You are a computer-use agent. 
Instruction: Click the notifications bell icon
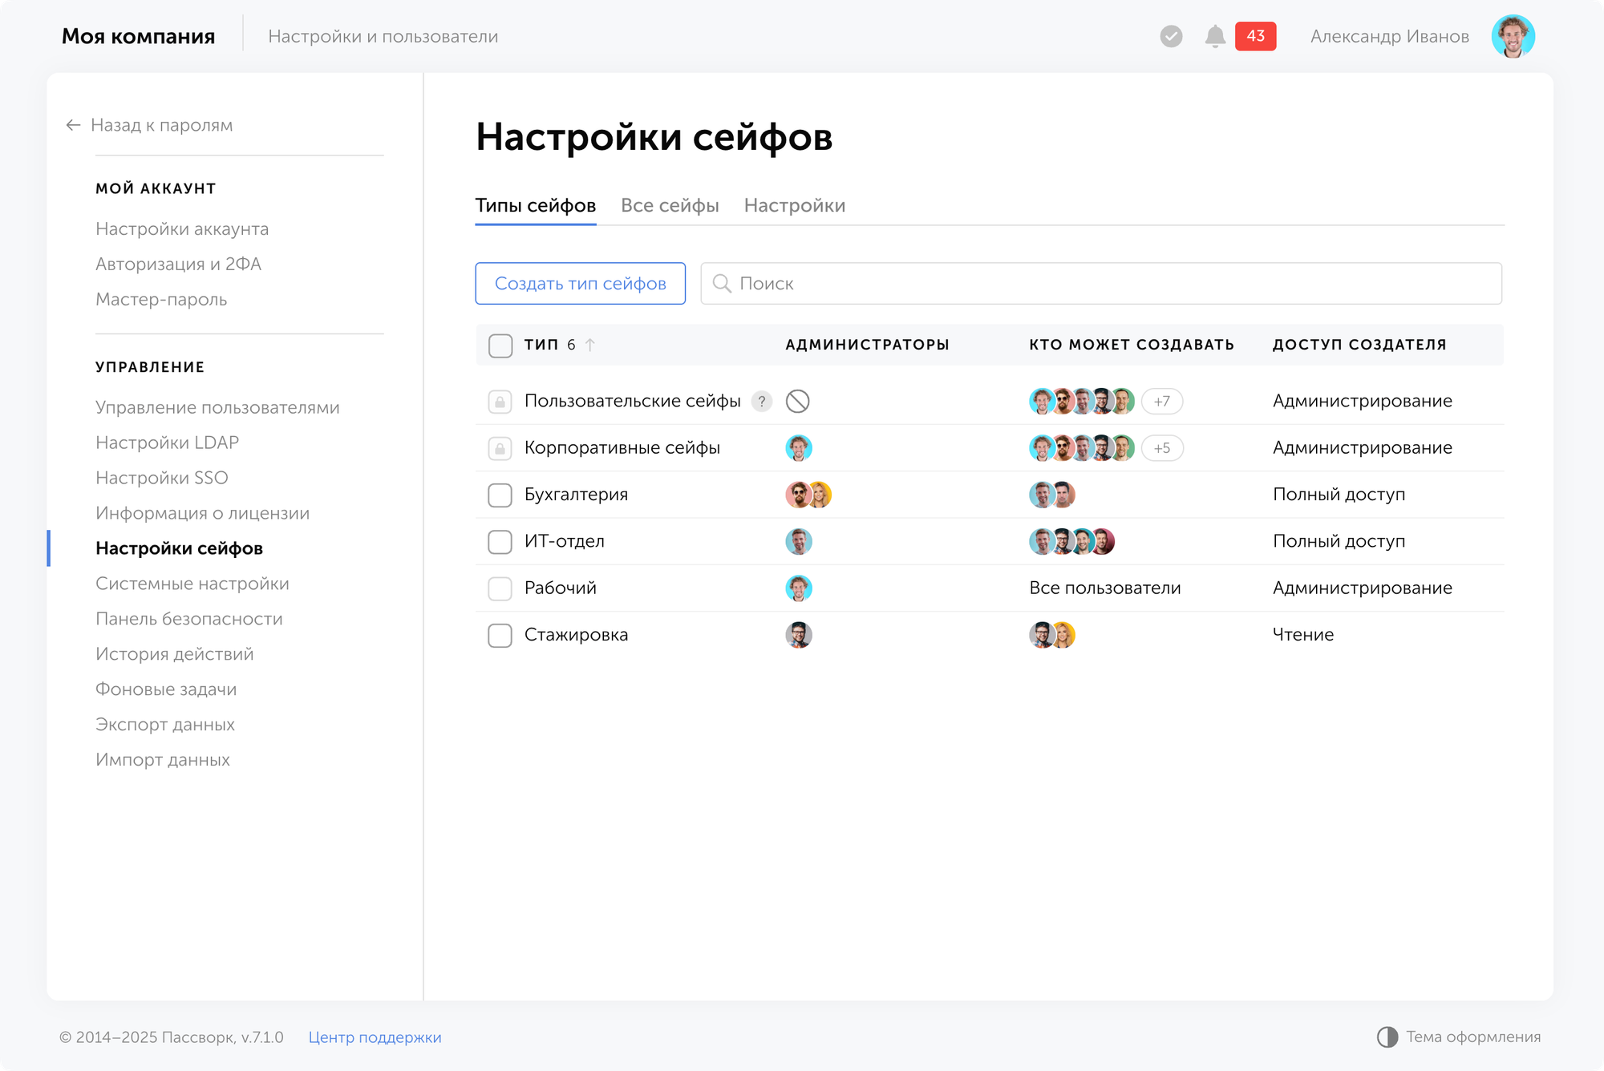1215,36
